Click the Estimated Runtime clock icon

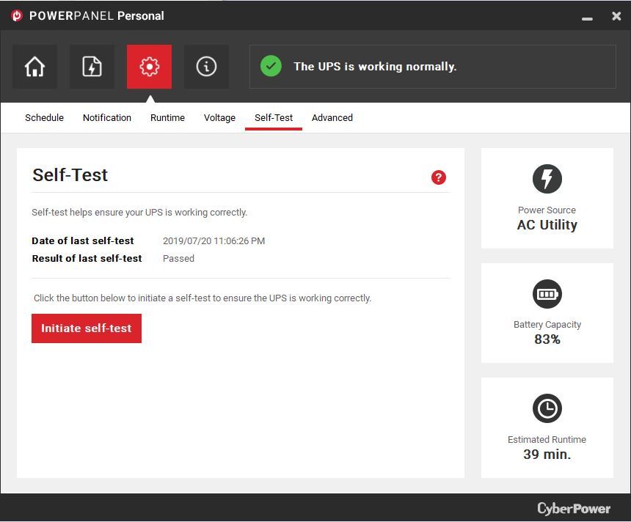tap(547, 408)
